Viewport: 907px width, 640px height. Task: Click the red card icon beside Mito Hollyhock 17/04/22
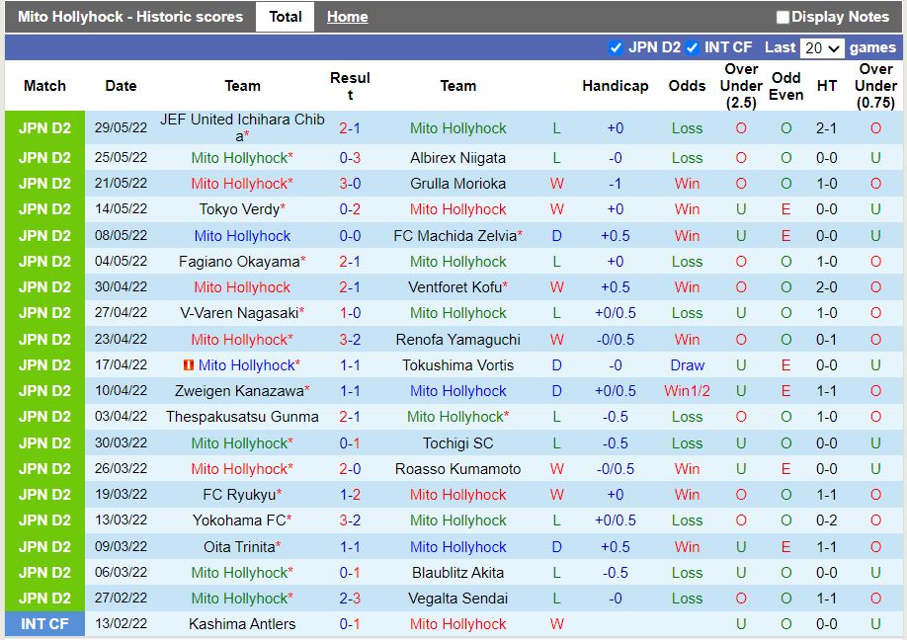pos(189,365)
